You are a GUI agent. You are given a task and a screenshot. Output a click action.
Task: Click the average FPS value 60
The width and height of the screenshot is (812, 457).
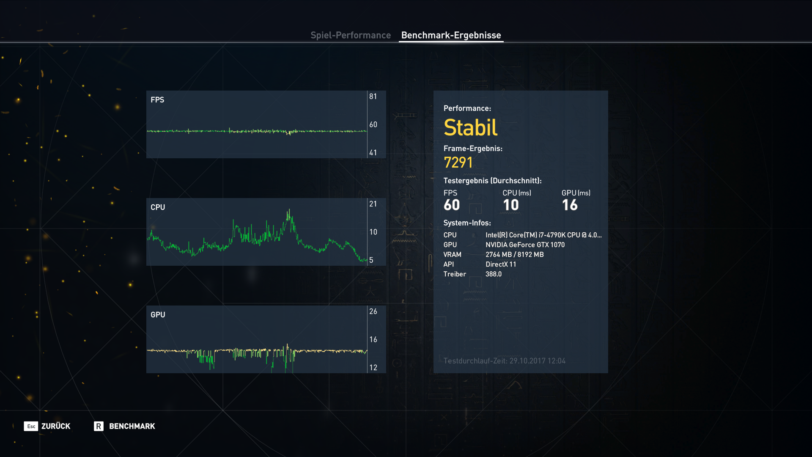coord(452,205)
